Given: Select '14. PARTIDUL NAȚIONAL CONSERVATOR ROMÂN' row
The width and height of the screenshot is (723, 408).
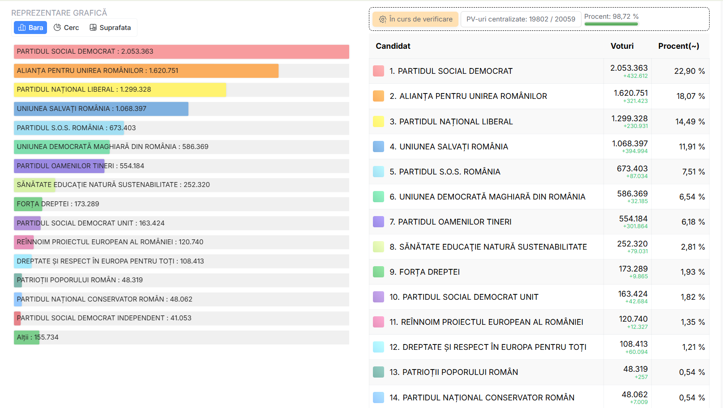Looking at the screenshot, I should (539, 397).
